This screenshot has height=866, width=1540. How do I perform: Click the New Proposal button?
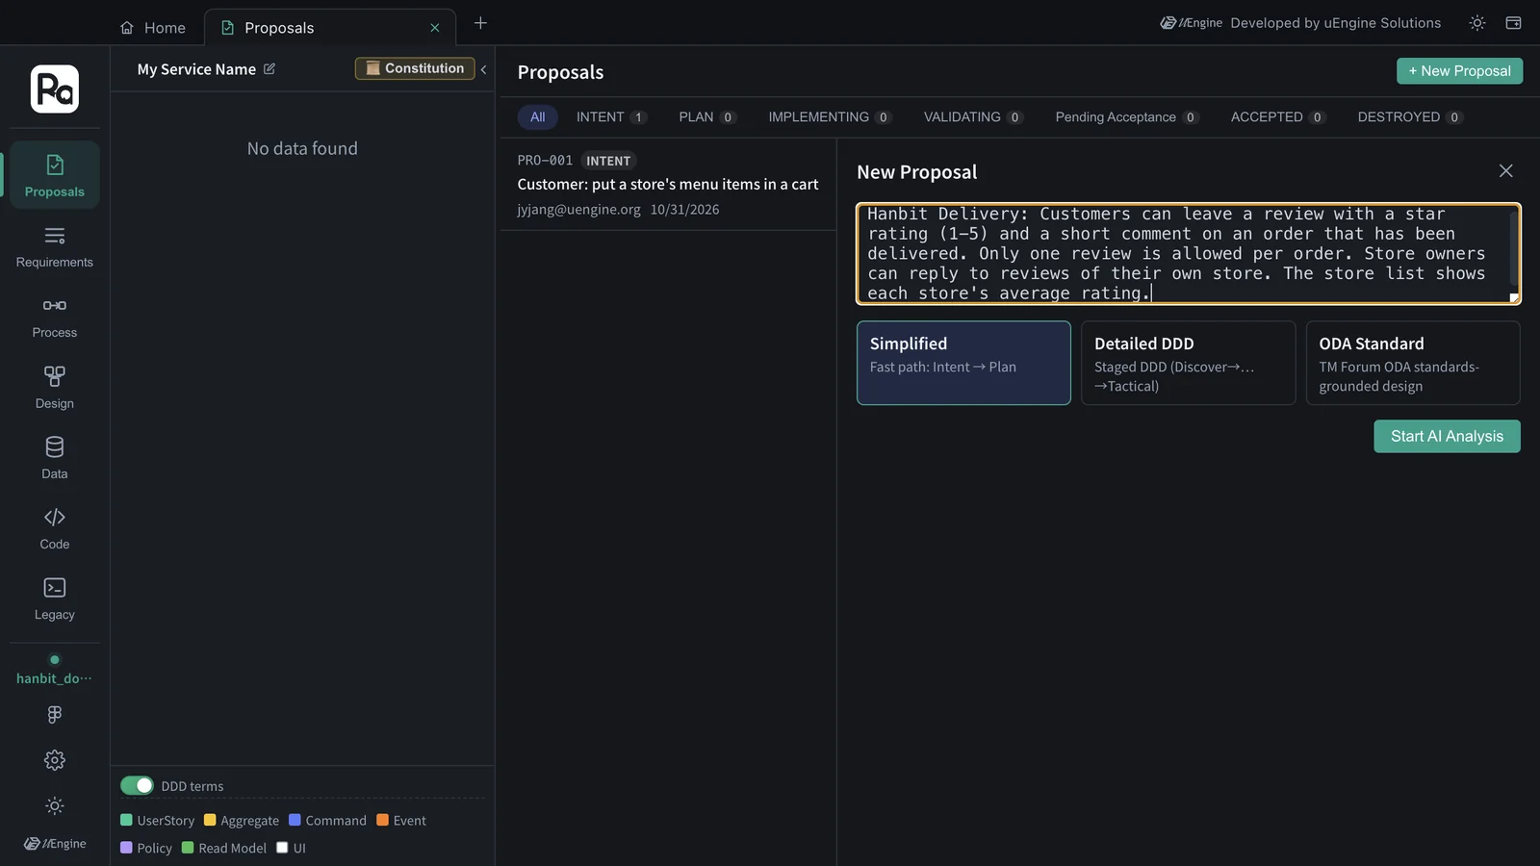(1459, 71)
